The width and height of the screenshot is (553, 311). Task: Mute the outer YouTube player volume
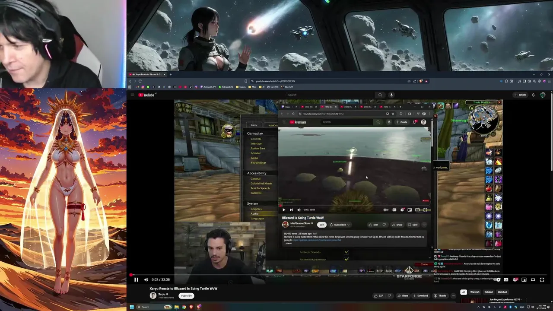click(x=146, y=279)
